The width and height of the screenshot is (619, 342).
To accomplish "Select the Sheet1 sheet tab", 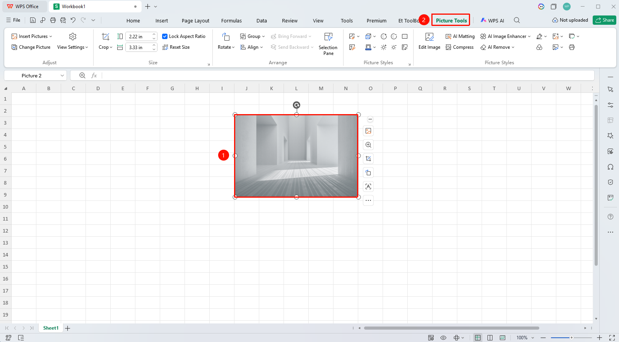I will point(51,328).
